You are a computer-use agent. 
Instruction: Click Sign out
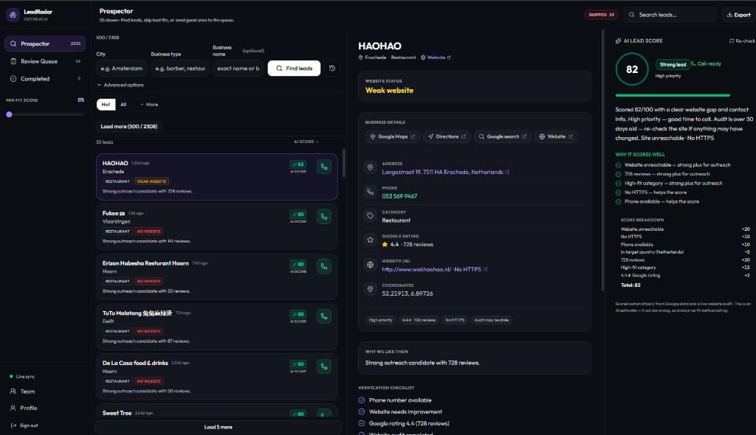click(24, 425)
